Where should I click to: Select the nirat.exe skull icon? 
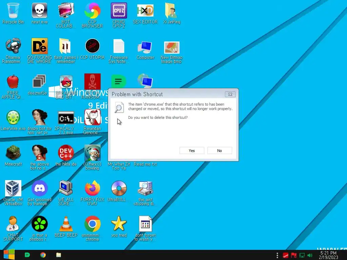pos(39,10)
